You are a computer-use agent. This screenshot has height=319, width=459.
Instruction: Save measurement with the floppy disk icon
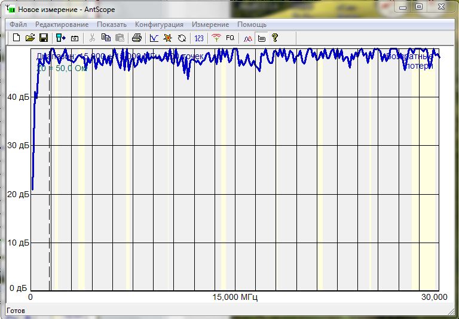pos(43,38)
